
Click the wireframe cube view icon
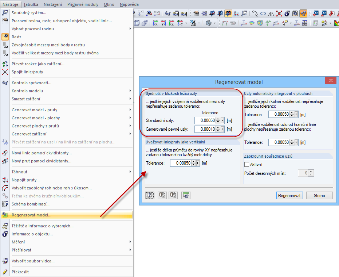(x=137, y=23)
